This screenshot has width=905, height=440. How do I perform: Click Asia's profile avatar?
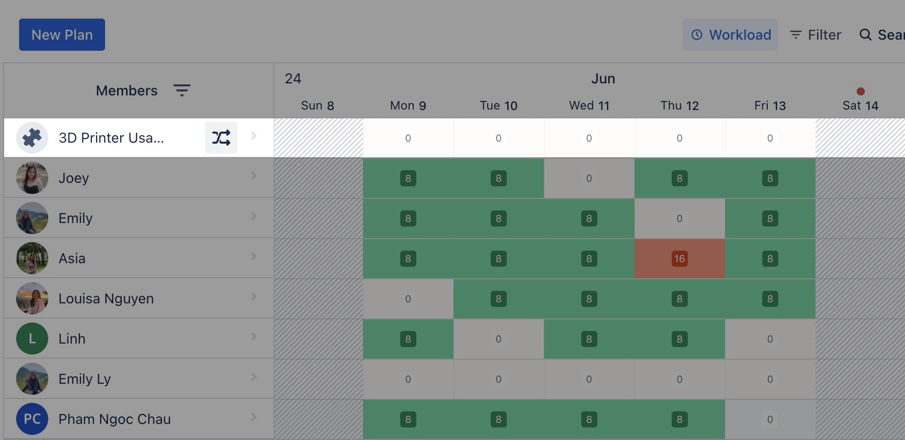[32, 258]
